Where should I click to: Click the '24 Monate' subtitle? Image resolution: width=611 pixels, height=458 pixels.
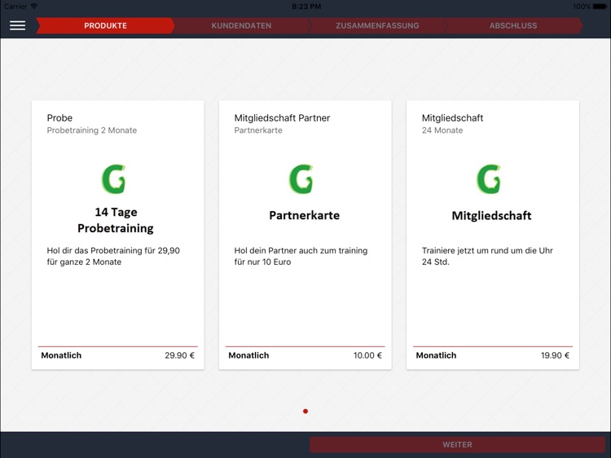pyautogui.click(x=442, y=130)
